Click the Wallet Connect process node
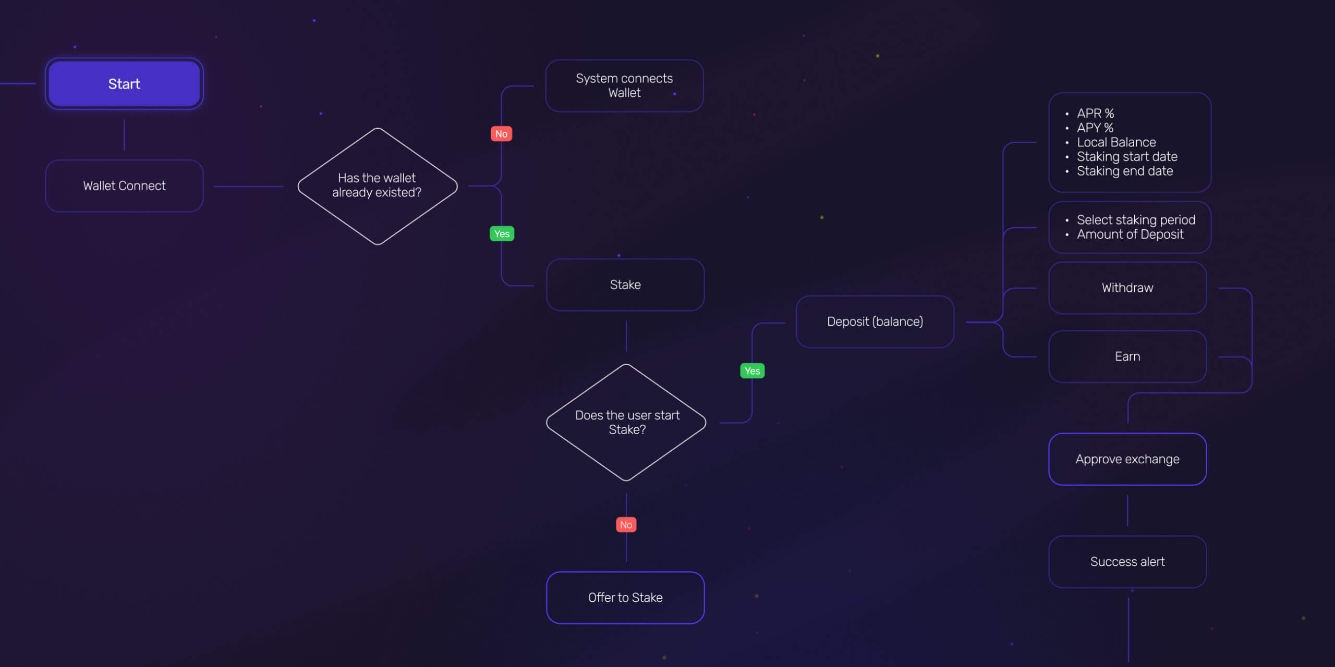 (x=124, y=186)
